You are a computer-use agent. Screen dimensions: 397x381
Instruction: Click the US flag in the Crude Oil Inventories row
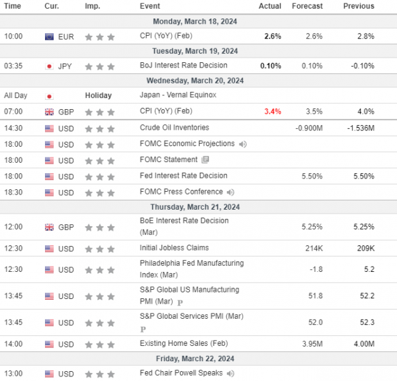(49, 128)
